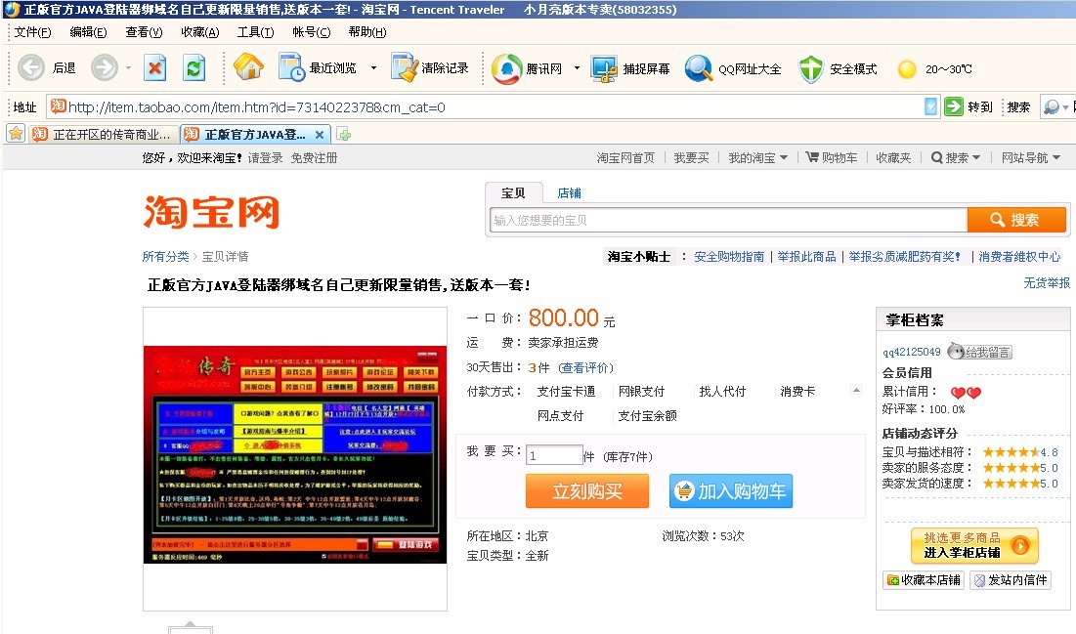Open QQ网址大全 magnifier icon

click(x=699, y=68)
